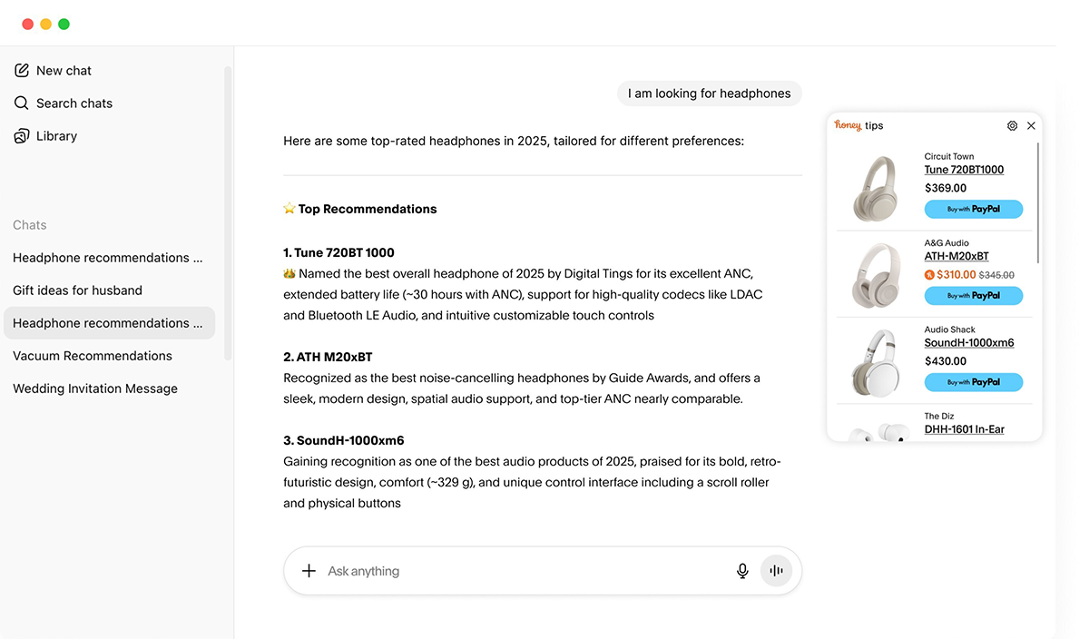Open the Wedding Invitation Message chat

(x=96, y=388)
